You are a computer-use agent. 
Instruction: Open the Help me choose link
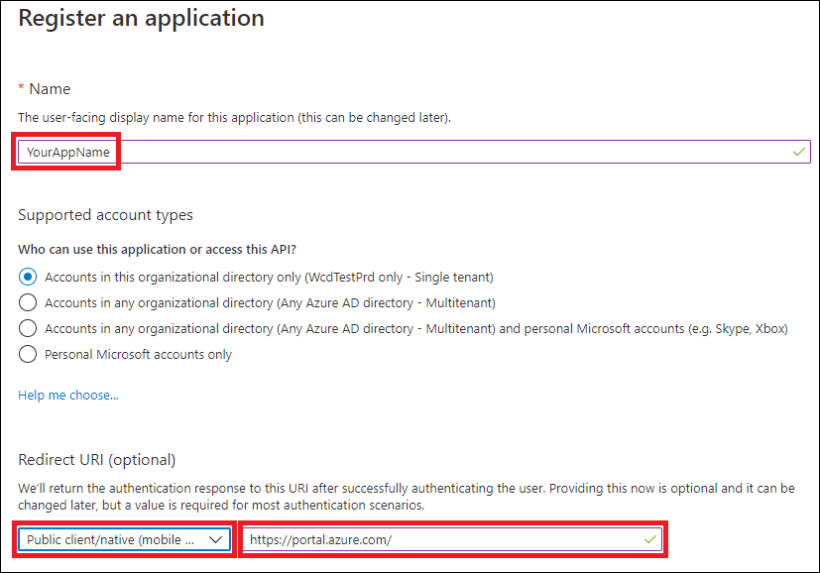[68, 396]
